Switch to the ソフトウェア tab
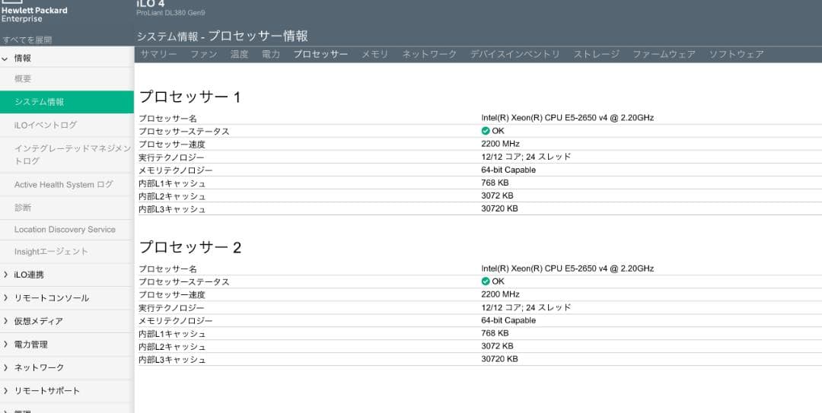822x413 pixels. (x=737, y=54)
